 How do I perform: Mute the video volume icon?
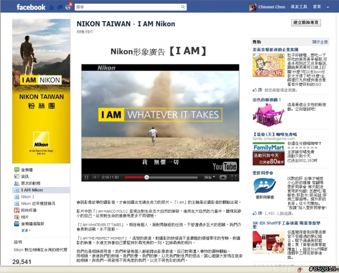point(95,177)
